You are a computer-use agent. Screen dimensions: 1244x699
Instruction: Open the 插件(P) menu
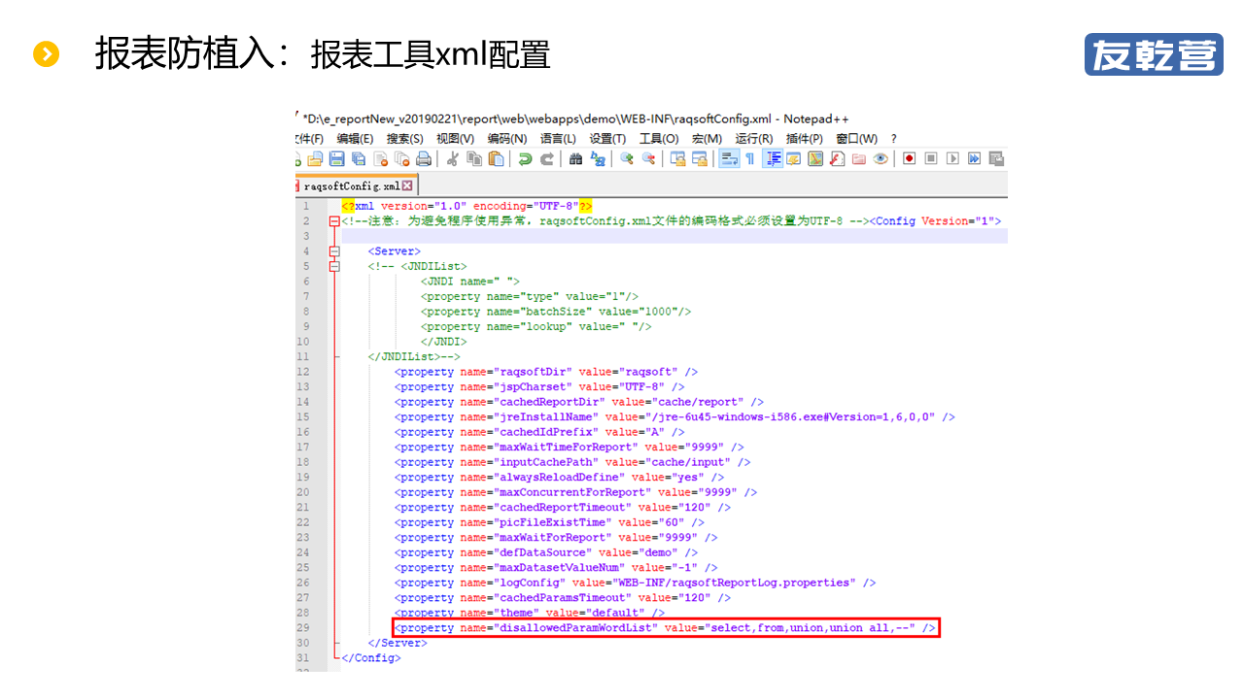point(805,139)
